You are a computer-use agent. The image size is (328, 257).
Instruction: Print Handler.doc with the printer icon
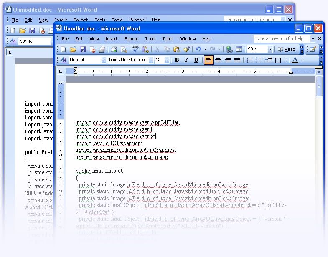[x=114, y=49]
